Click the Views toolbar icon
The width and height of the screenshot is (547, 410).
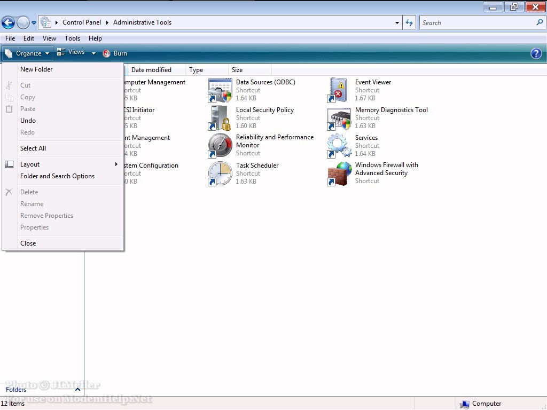[61, 52]
